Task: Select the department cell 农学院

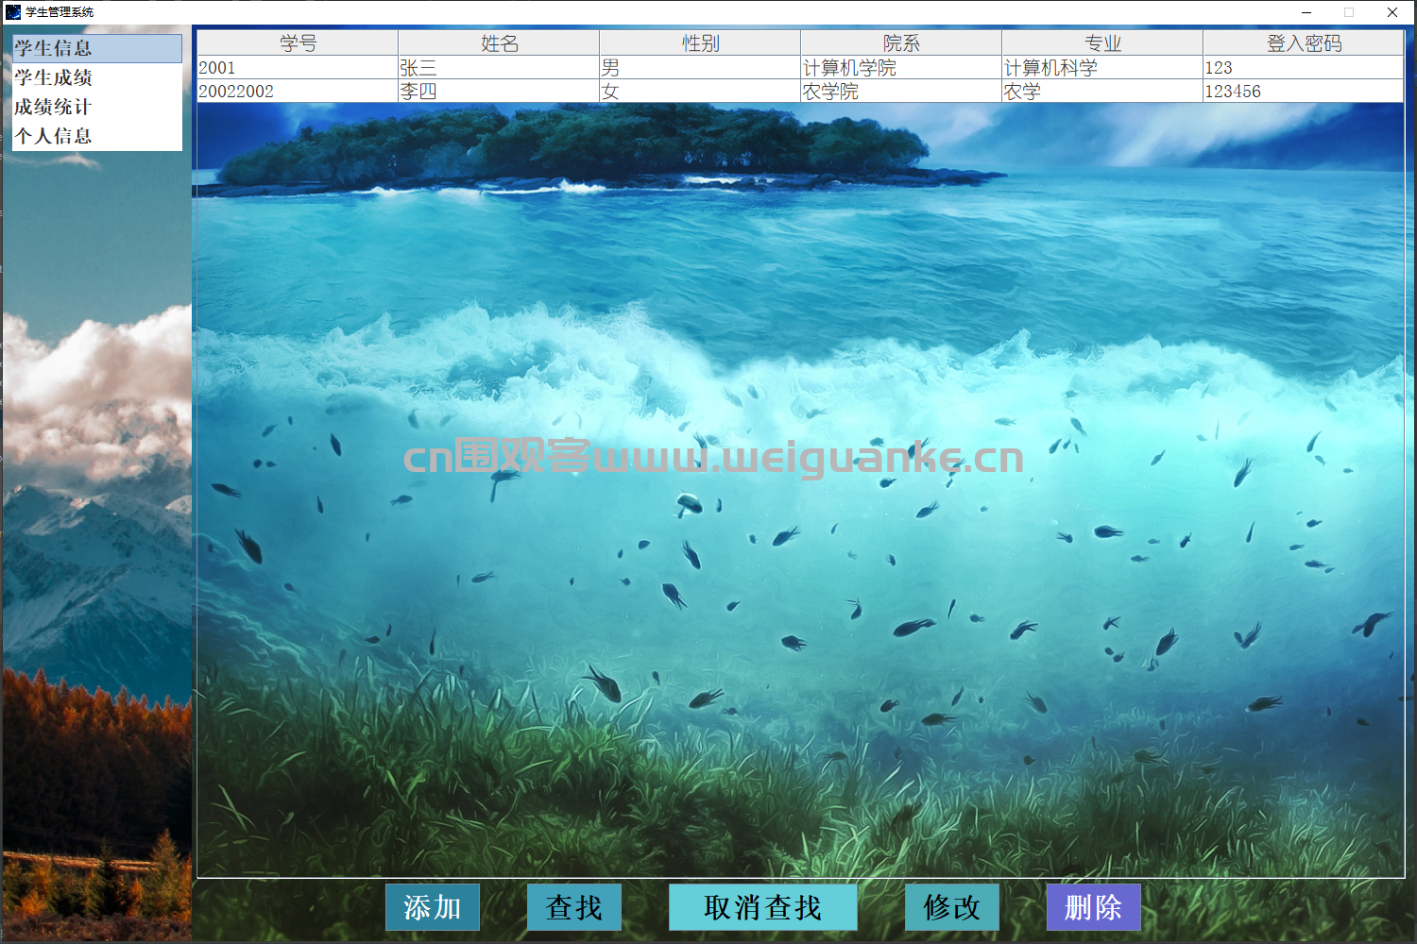Action: 901,92
